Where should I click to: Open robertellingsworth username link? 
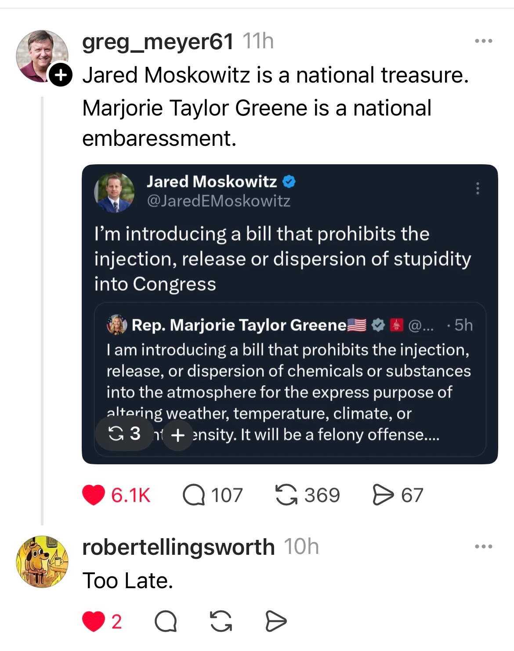178,547
